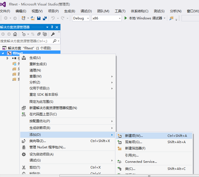Pin the Solution Explorer panel
The height and width of the screenshot is (177, 199).
point(52,27)
